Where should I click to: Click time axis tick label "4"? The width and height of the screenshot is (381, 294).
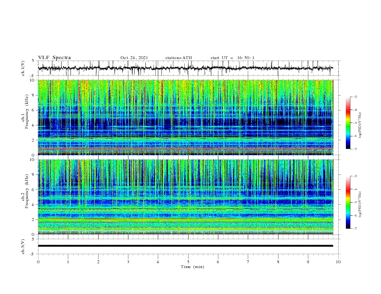pos(158,262)
